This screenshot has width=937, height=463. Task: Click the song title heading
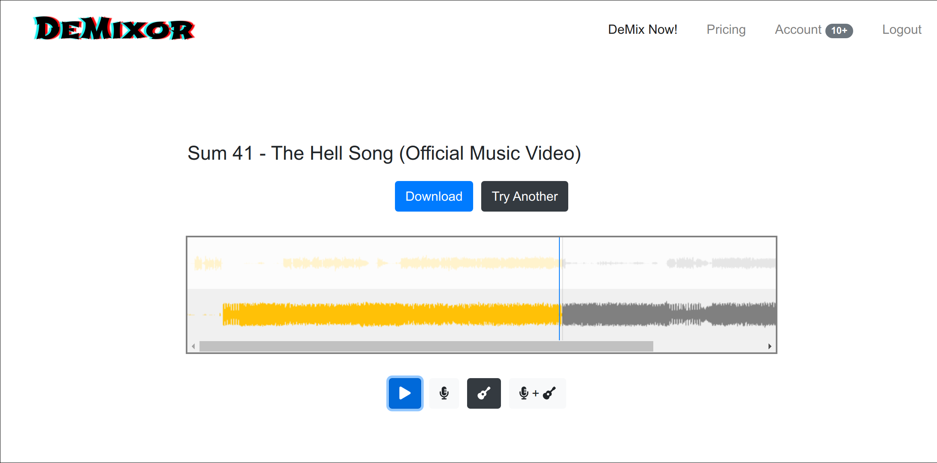coord(384,153)
